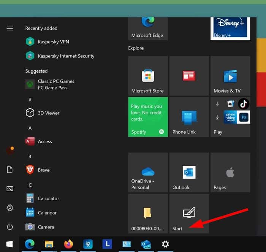Click the A letter group header
The height and width of the screenshot is (252, 266).
pos(30,128)
